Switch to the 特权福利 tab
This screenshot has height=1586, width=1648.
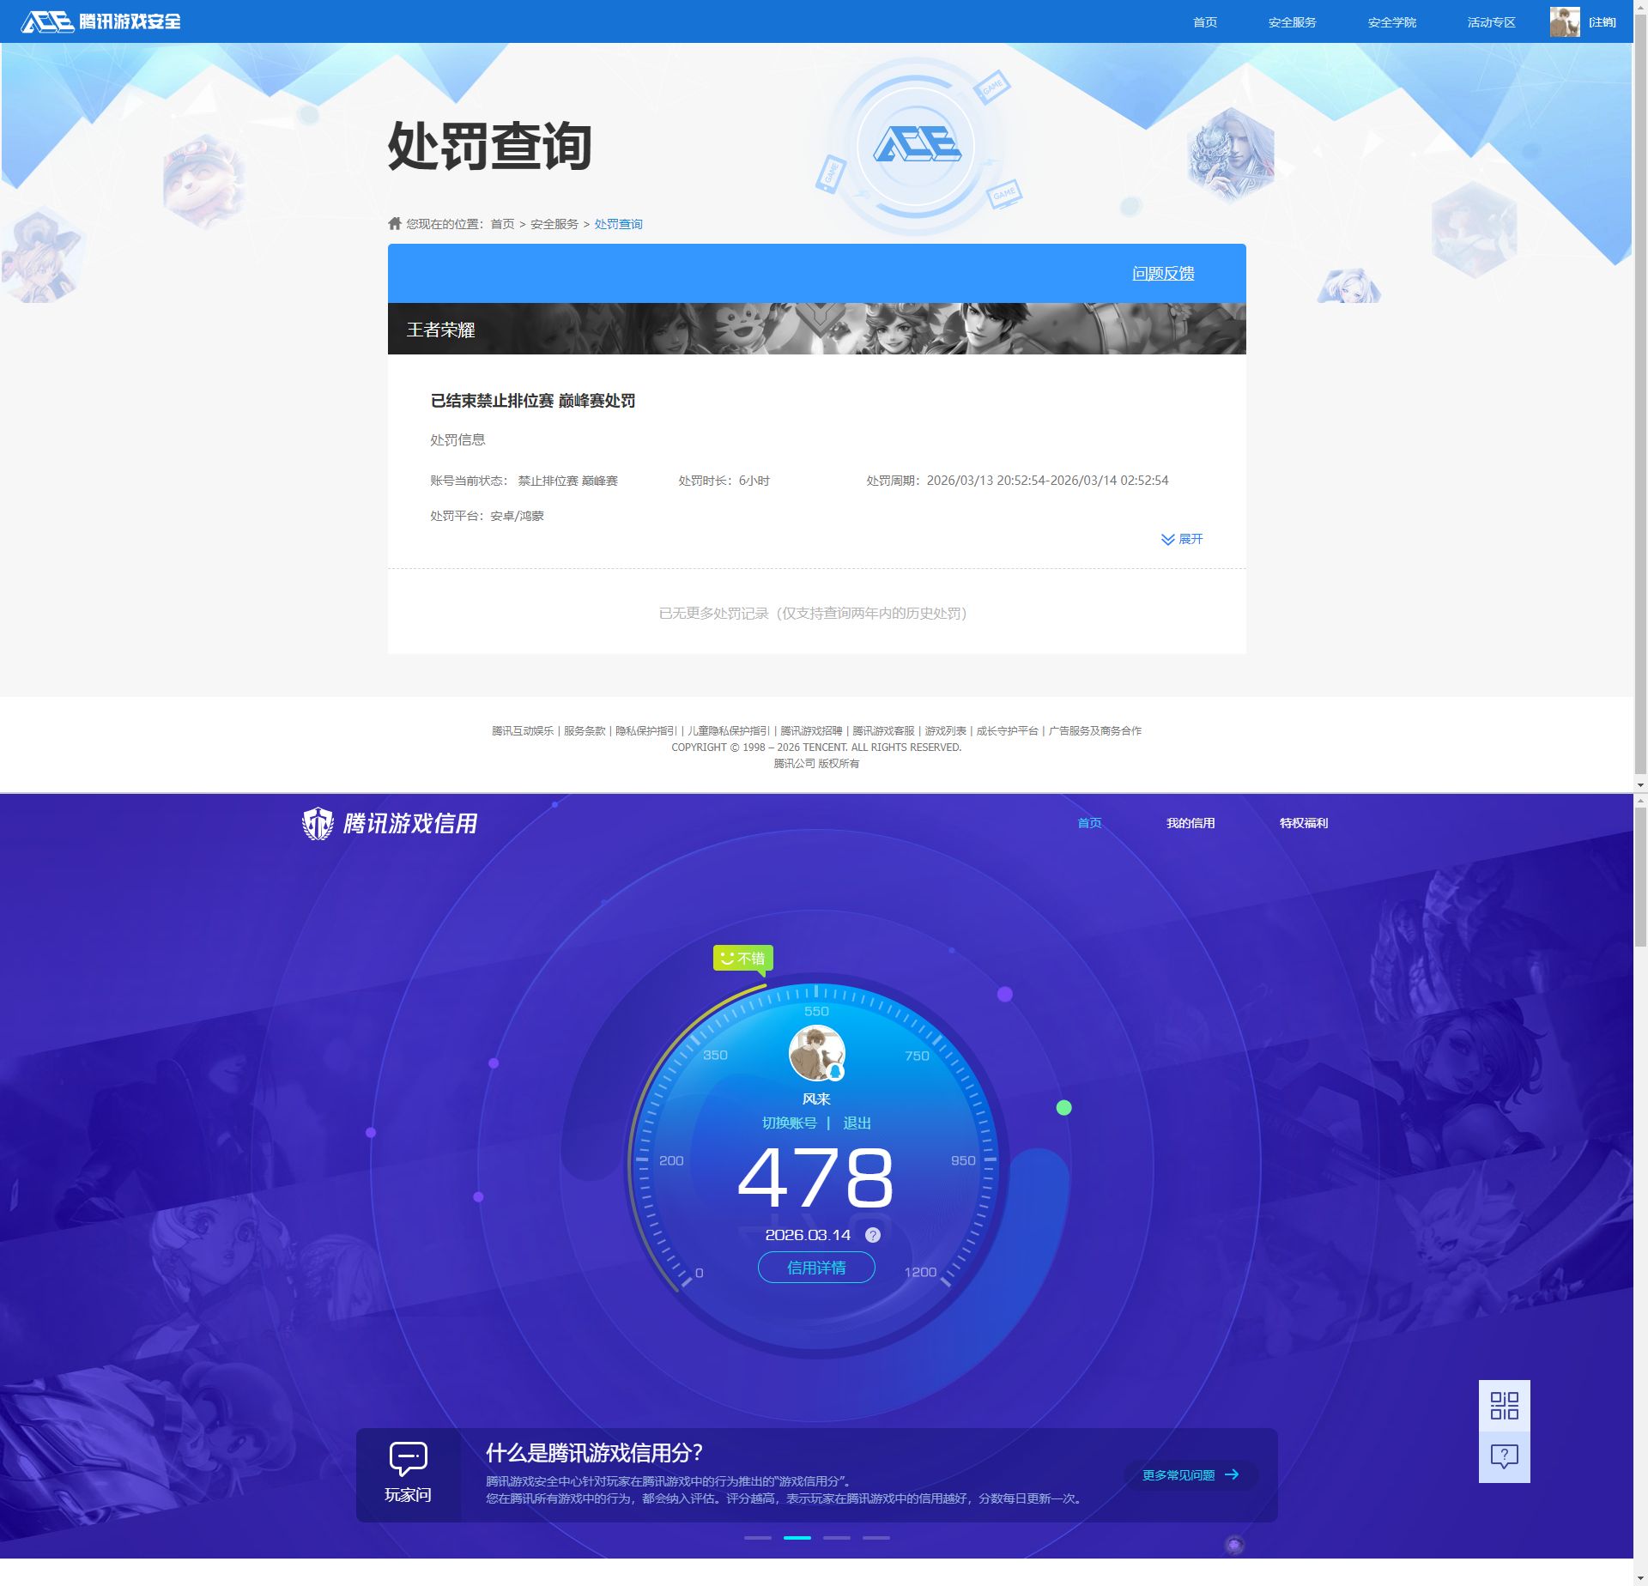click(x=1303, y=822)
